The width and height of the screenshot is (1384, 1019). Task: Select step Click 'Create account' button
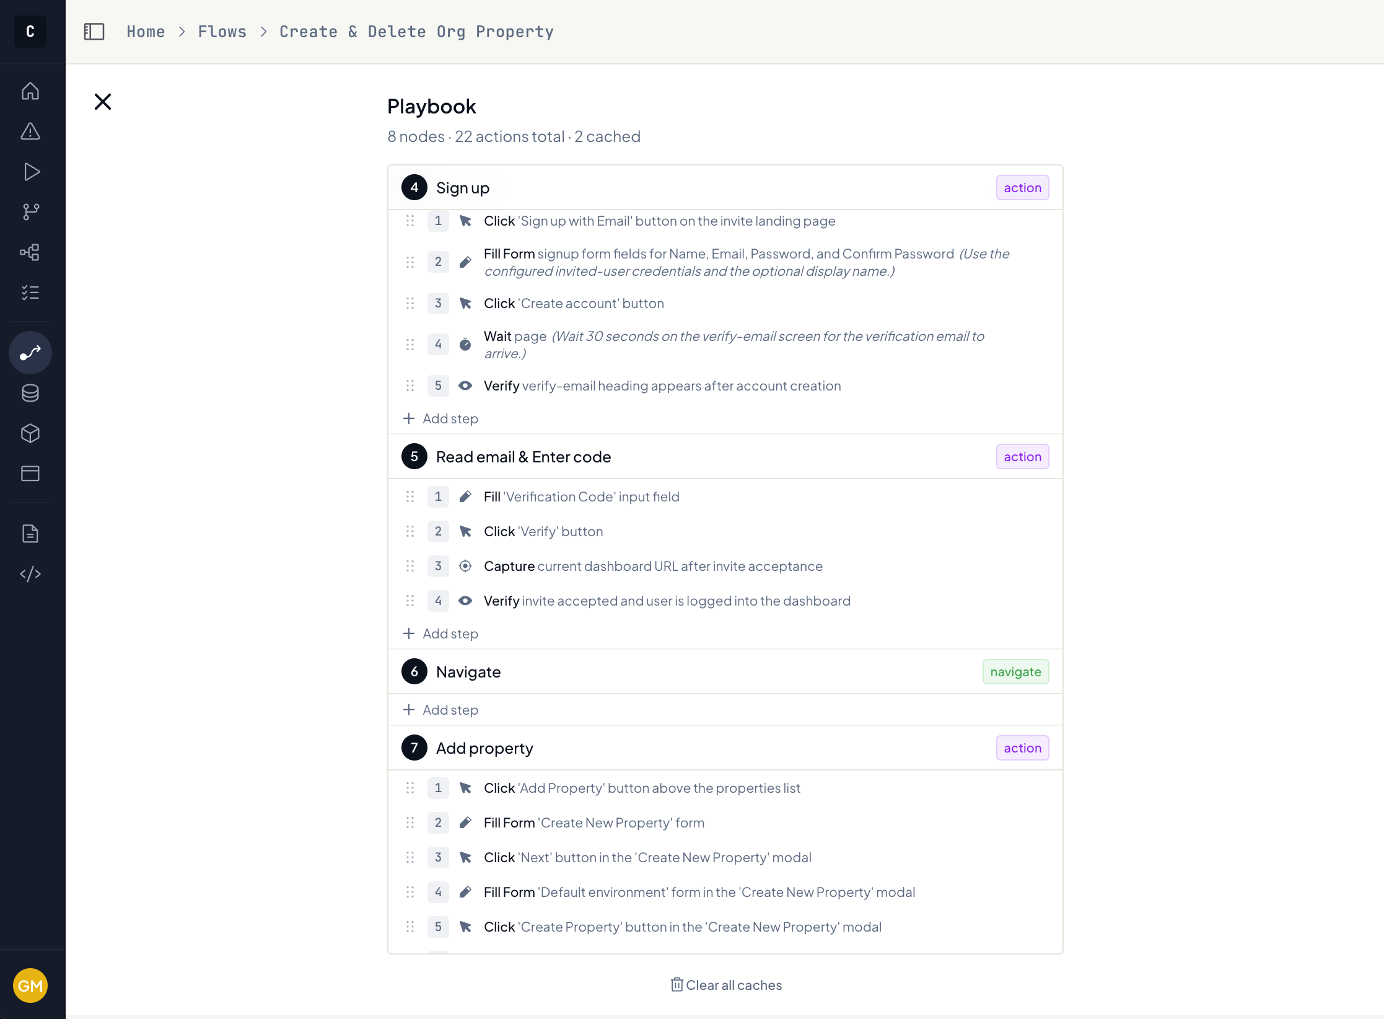point(725,303)
